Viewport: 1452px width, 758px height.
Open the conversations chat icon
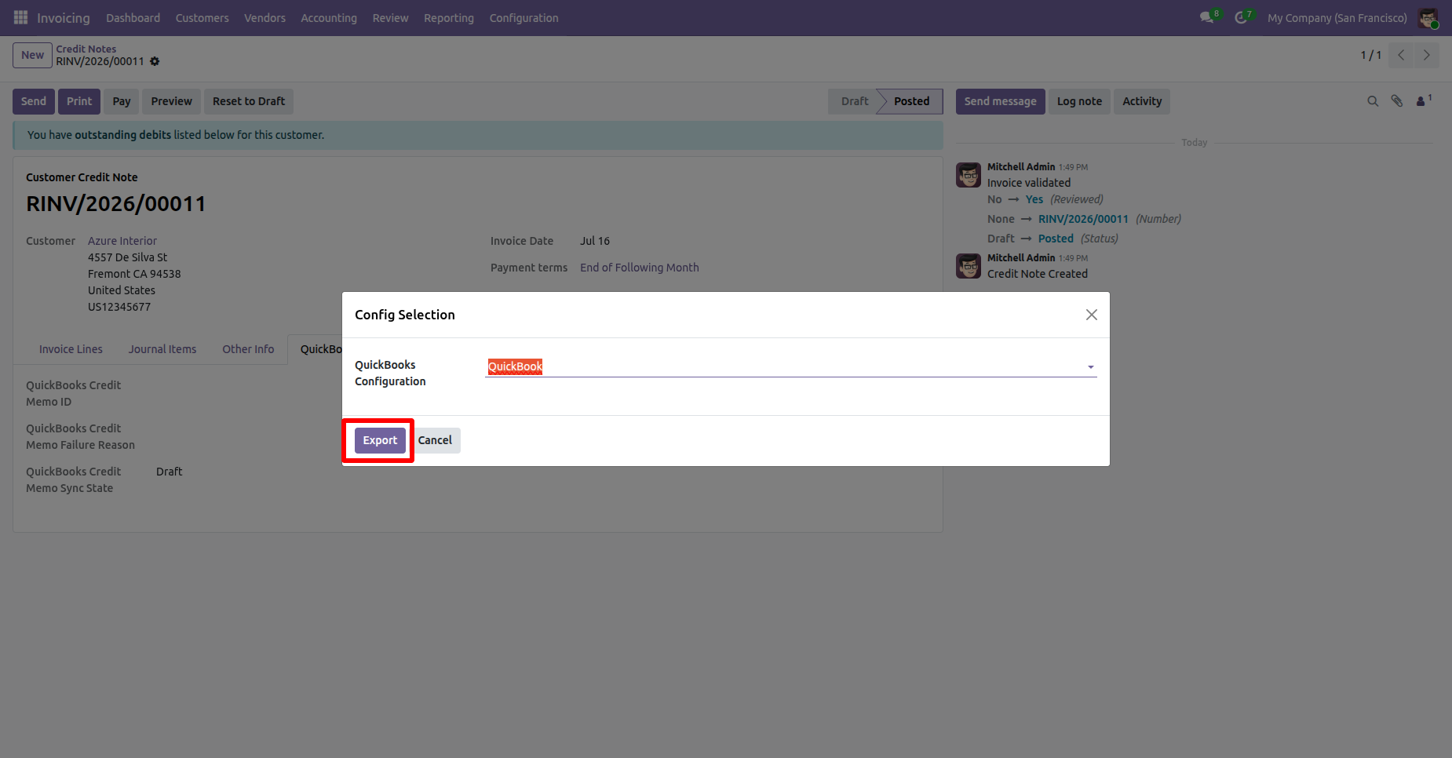1208,17
